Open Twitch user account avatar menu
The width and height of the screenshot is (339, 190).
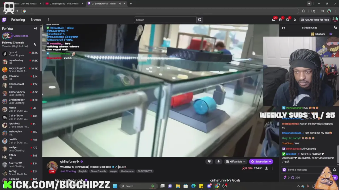(x=335, y=20)
